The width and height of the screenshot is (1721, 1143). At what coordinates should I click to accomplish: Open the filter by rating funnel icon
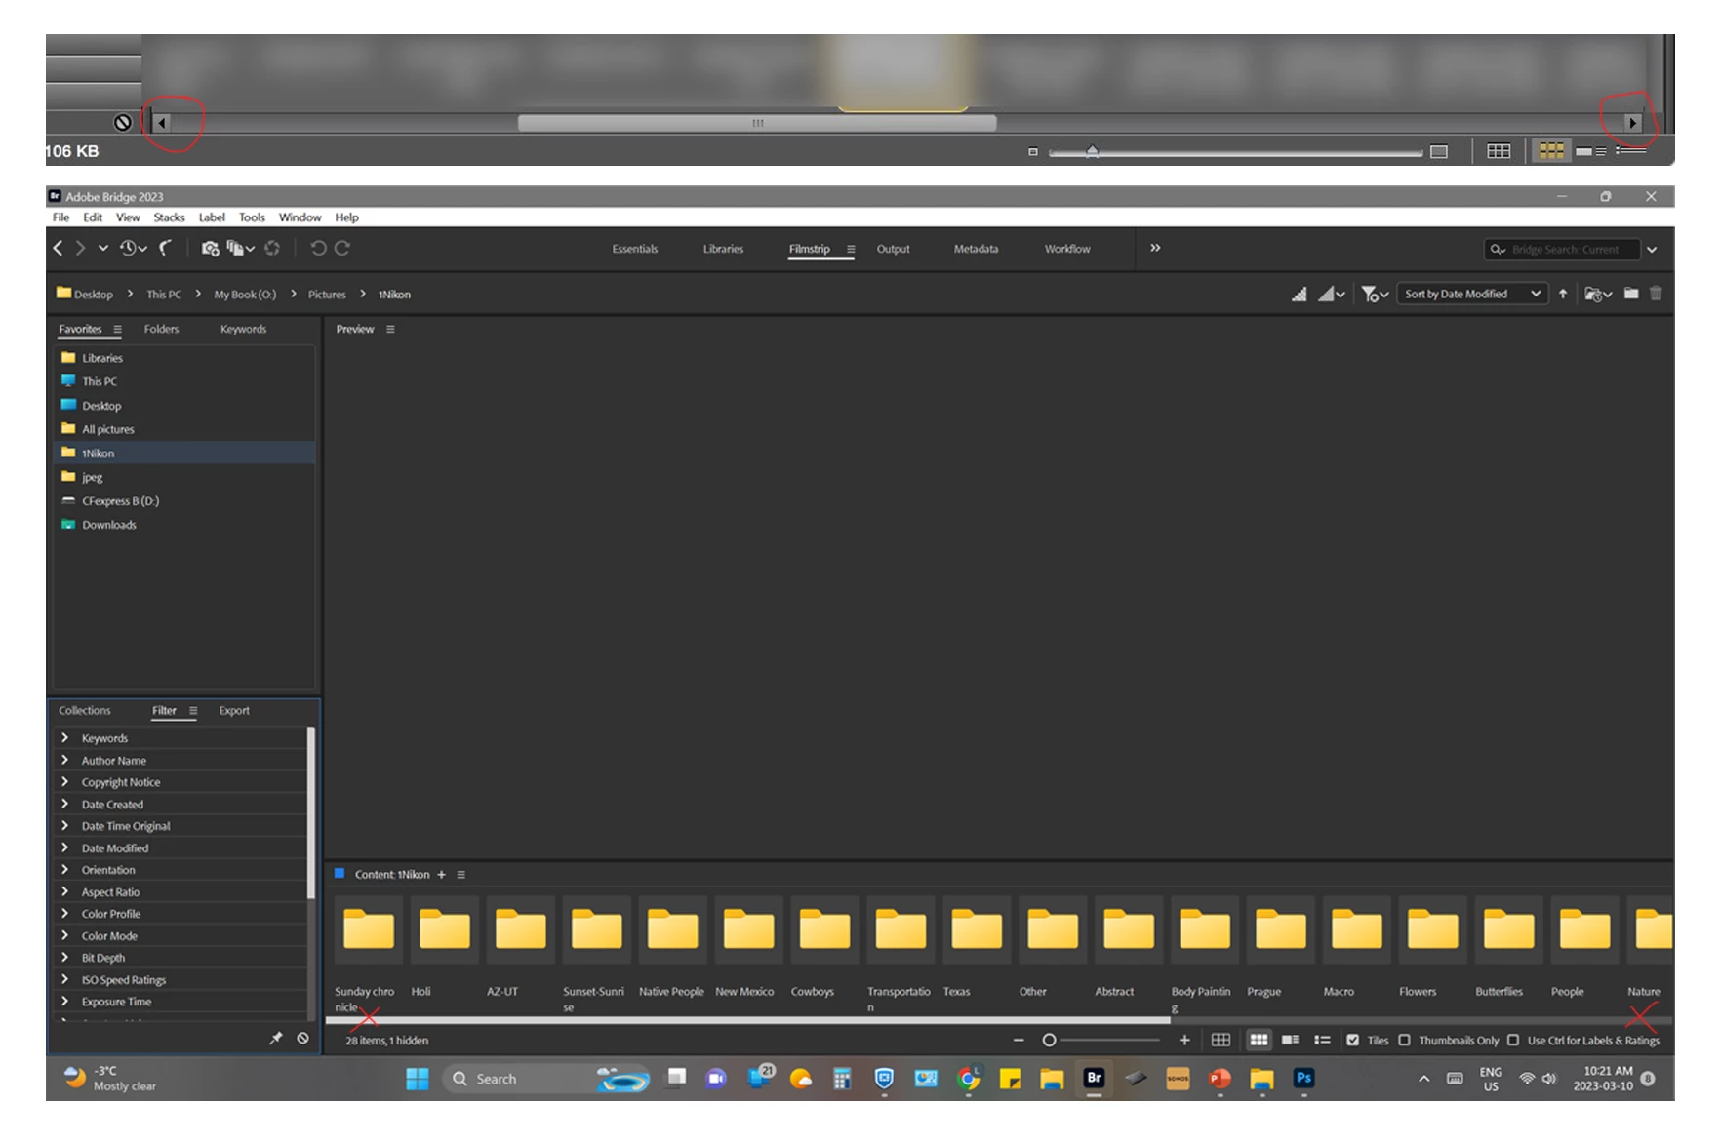tap(1375, 295)
